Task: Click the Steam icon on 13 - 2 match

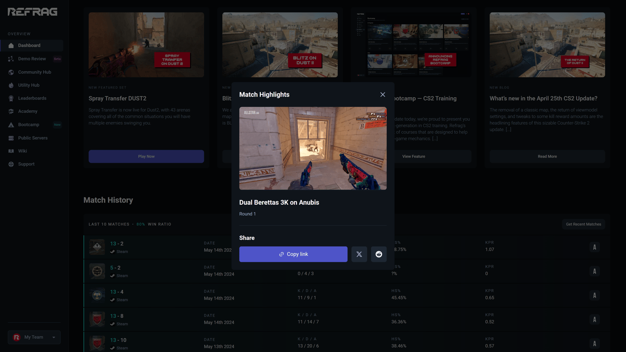Action: tap(112, 252)
